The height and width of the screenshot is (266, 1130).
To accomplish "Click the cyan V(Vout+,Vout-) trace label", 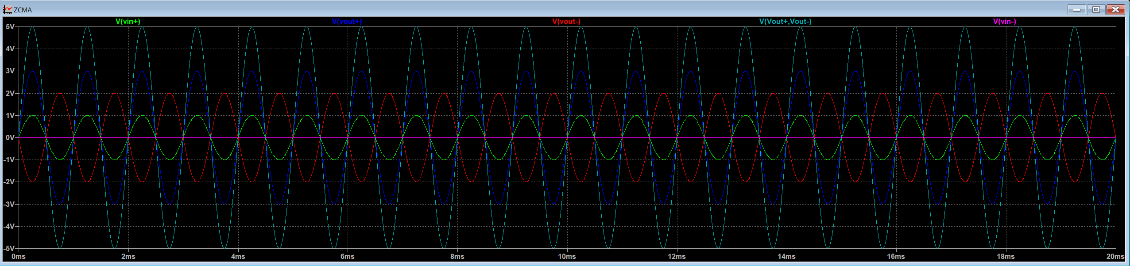I will click(x=785, y=21).
